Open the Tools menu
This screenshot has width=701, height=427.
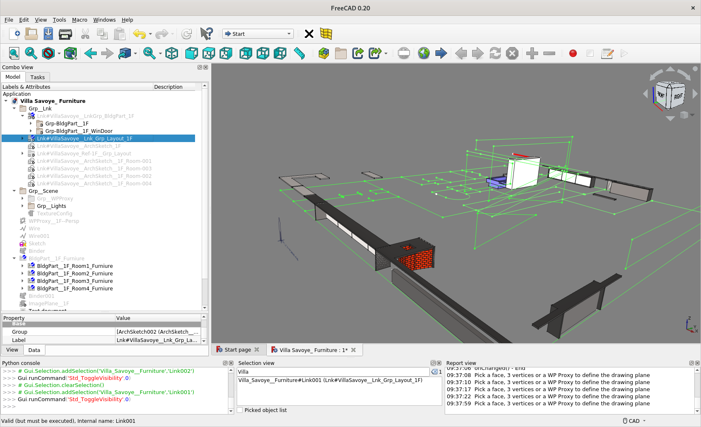point(59,20)
